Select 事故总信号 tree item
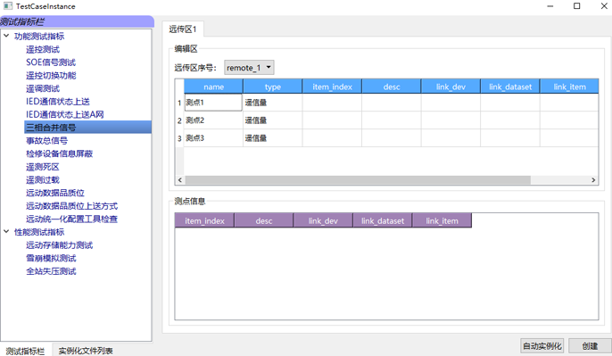The height and width of the screenshot is (356, 612). pos(46,141)
